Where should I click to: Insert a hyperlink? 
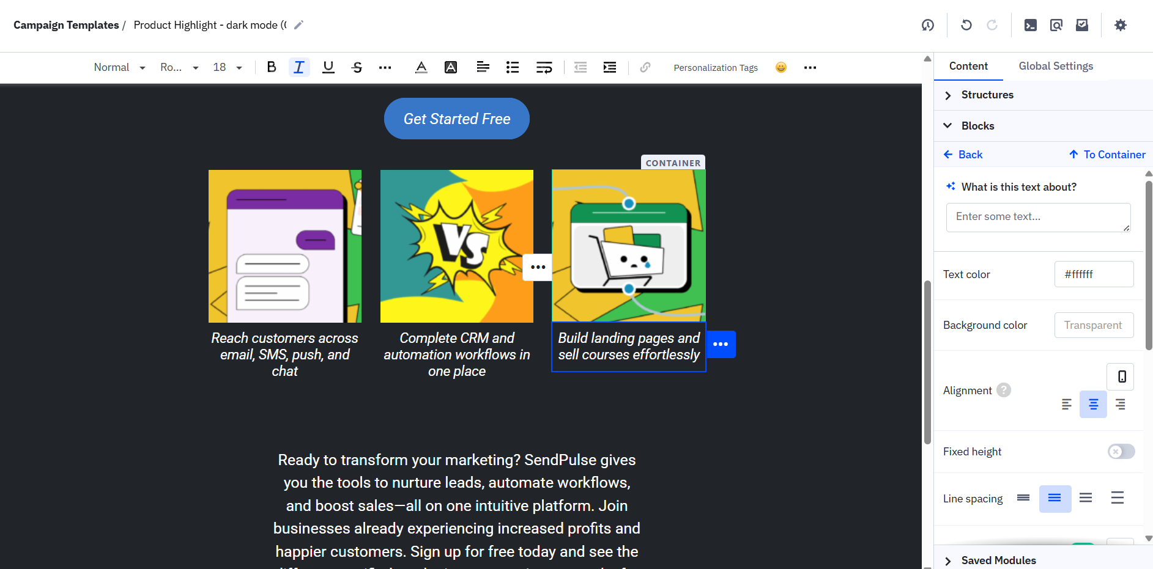[645, 67]
